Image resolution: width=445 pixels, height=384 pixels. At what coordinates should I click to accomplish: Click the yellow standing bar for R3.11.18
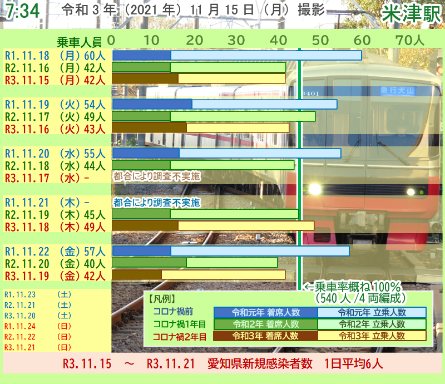click(x=246, y=225)
